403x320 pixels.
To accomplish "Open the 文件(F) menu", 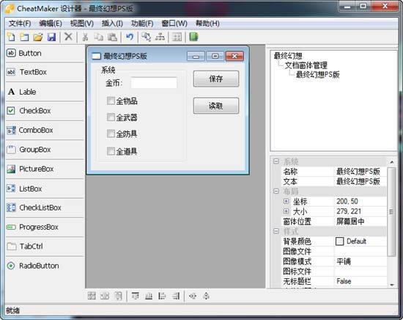I will (x=20, y=23).
